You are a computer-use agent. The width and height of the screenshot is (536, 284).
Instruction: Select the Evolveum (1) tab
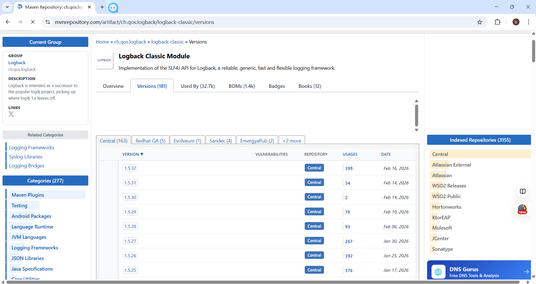tap(187, 141)
